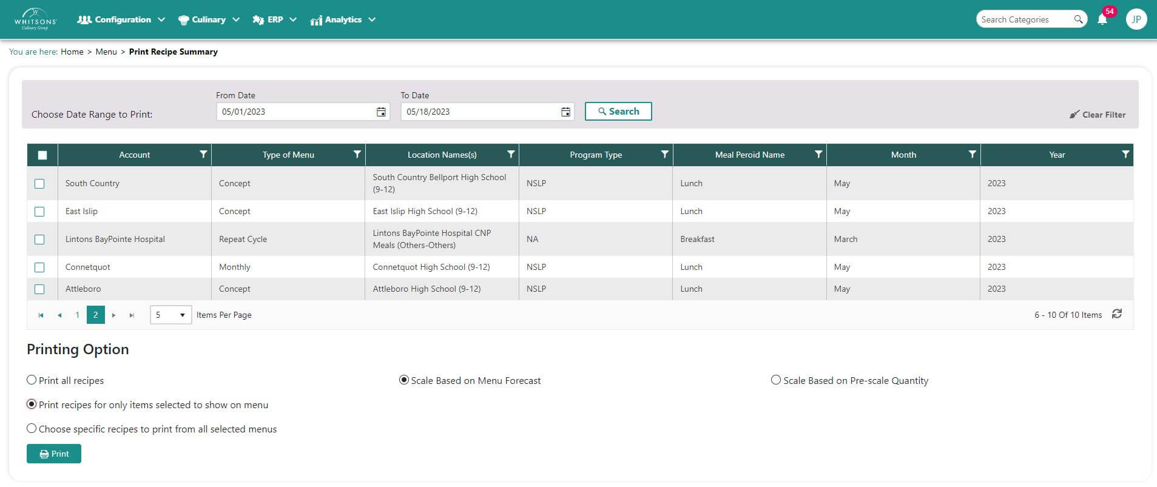
Task: Open the Analytics dropdown menu
Action: 343,19
